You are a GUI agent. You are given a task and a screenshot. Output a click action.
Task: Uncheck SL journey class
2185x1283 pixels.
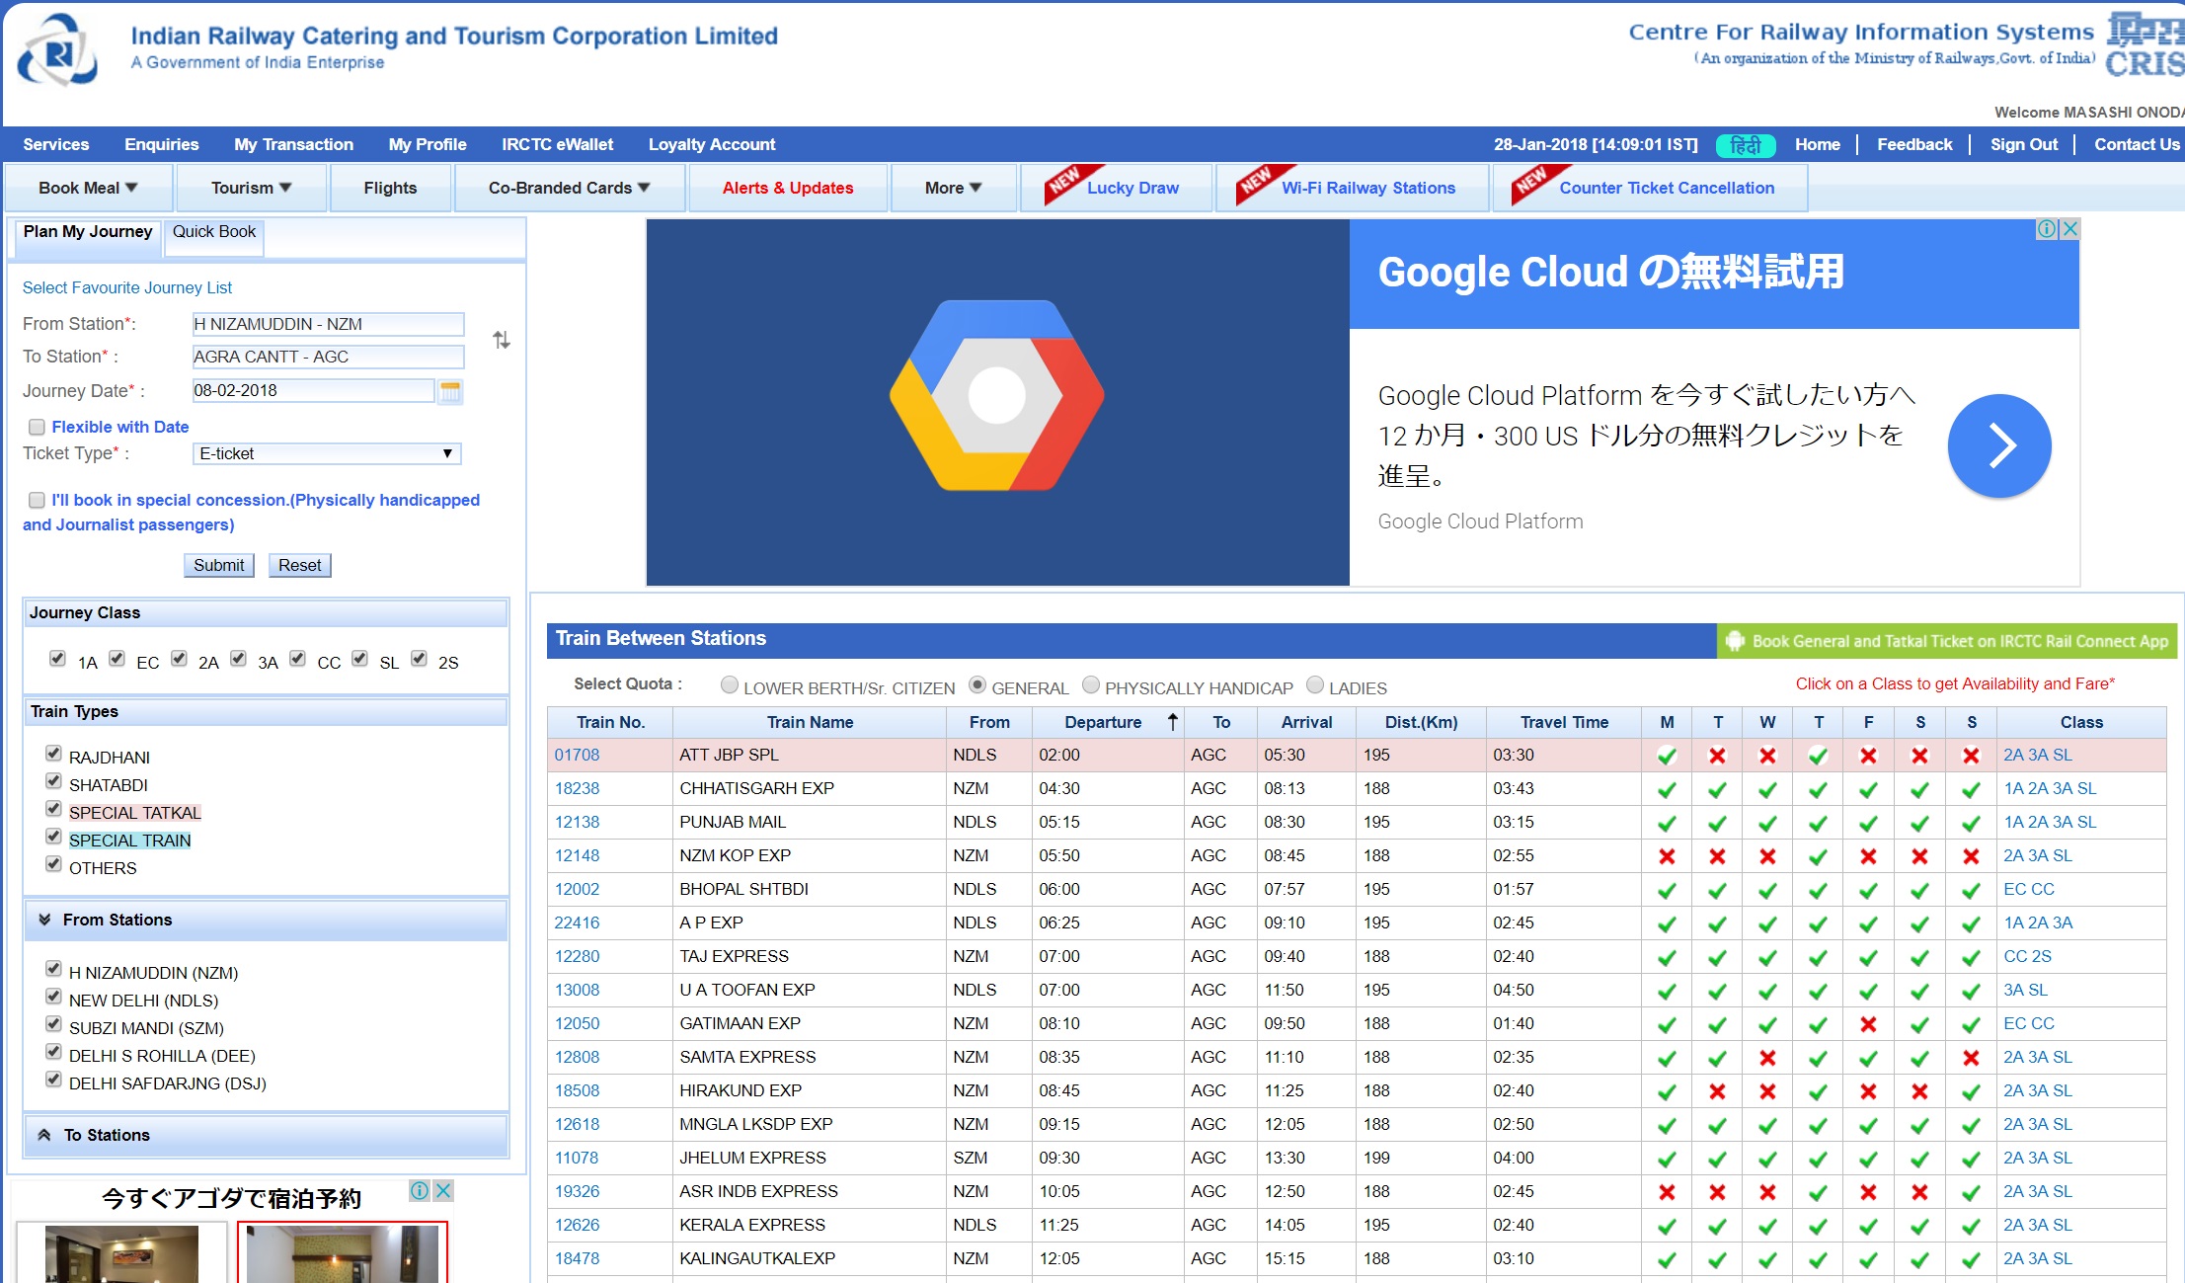click(359, 658)
